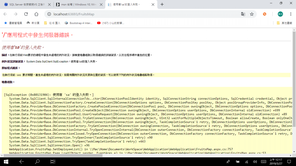This screenshot has height=166, width=296.
Task: Click the FruitsMap.aspx.cs:757 stack line
Action: (121, 149)
